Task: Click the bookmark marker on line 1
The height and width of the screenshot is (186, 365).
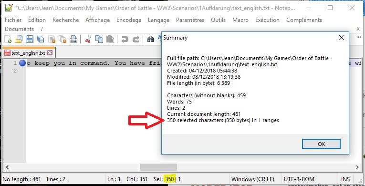Action: [x=22, y=63]
